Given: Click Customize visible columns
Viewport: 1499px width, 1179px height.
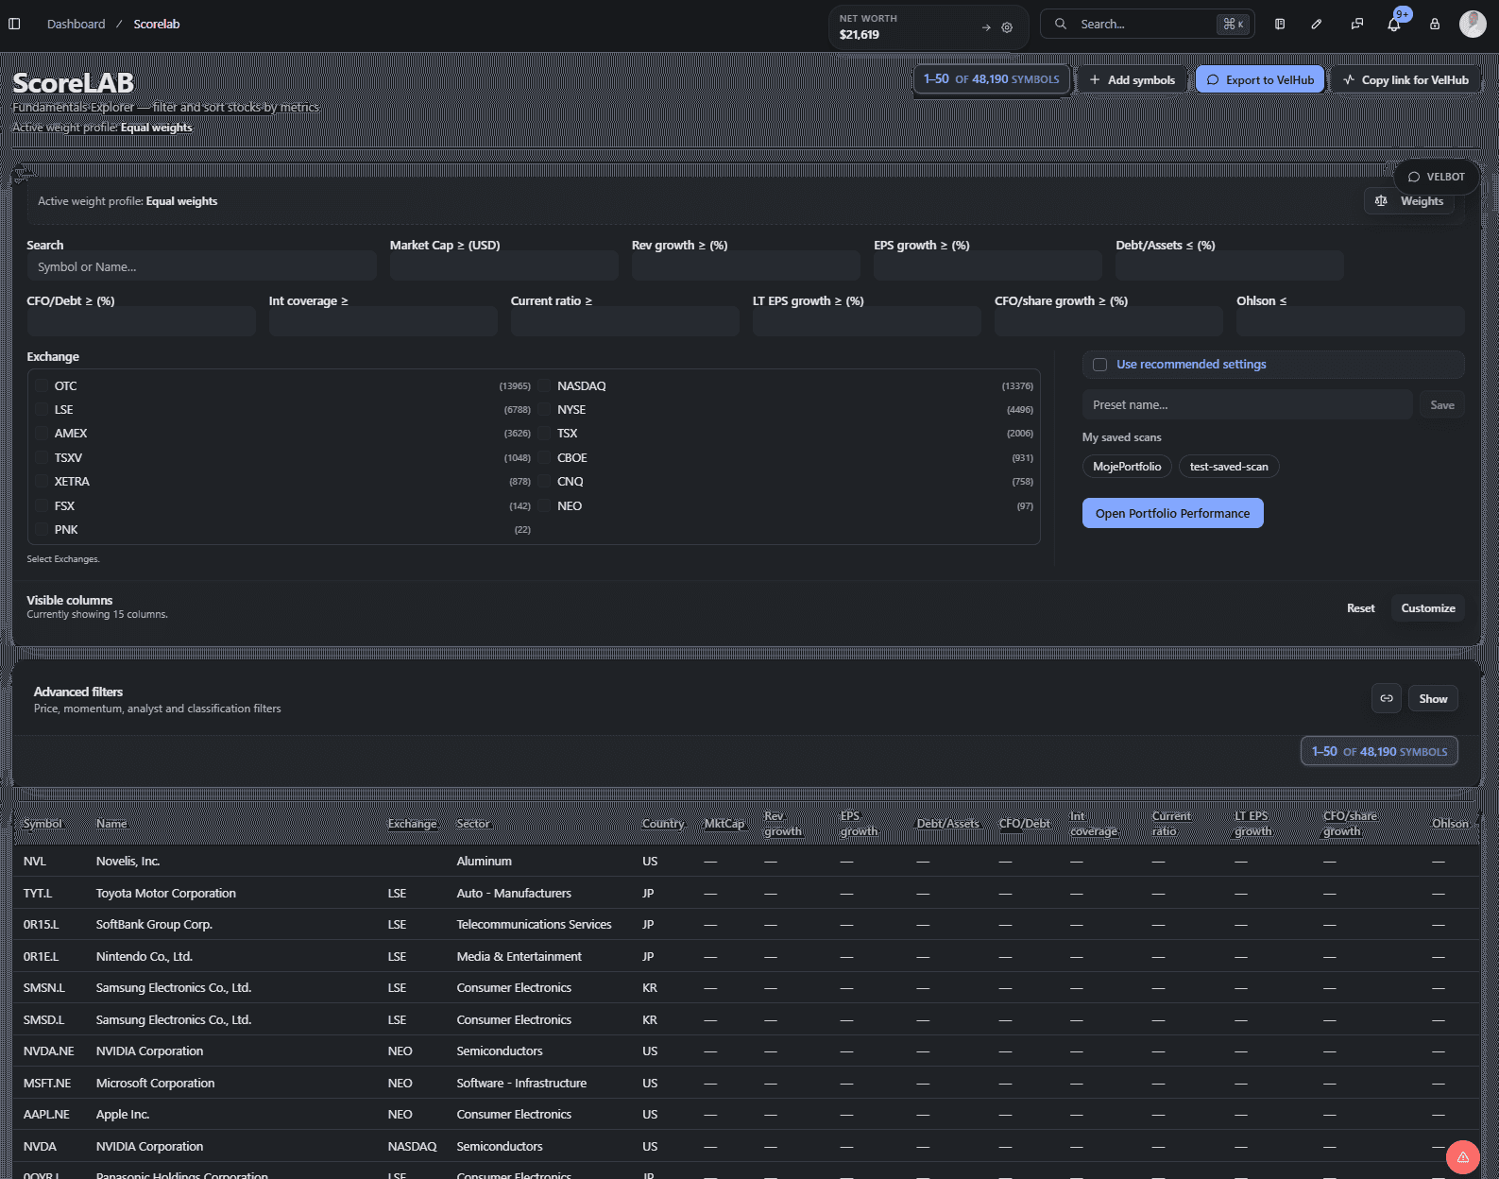Looking at the screenshot, I should (x=1427, y=608).
